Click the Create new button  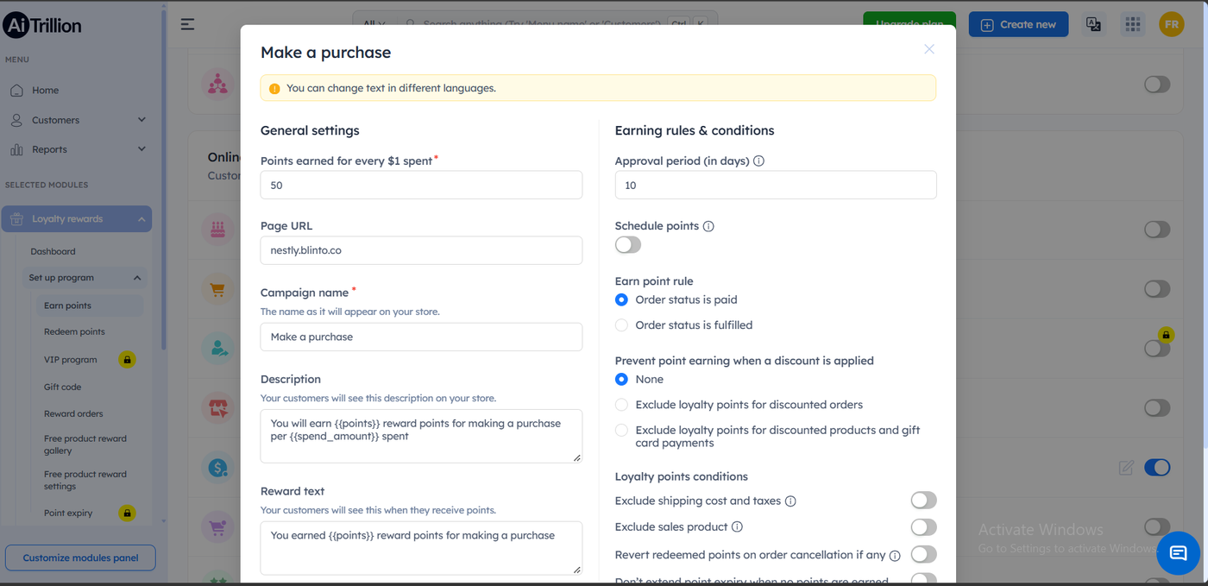coord(1018,24)
